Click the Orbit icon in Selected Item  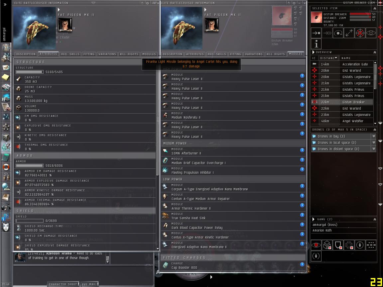click(x=338, y=33)
